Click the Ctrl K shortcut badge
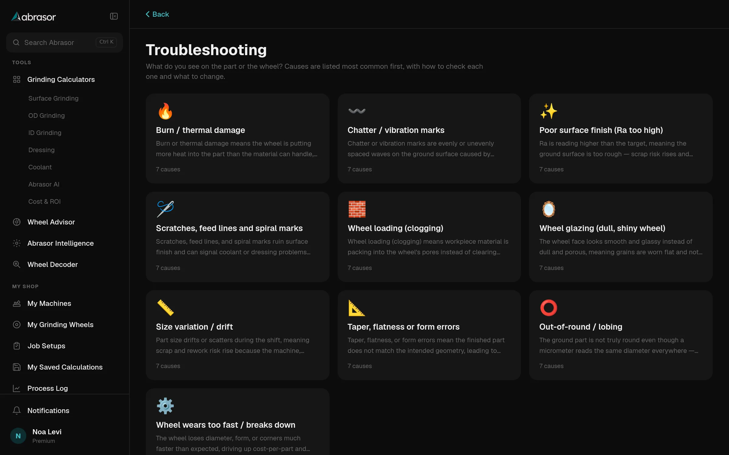729x455 pixels. pos(106,42)
